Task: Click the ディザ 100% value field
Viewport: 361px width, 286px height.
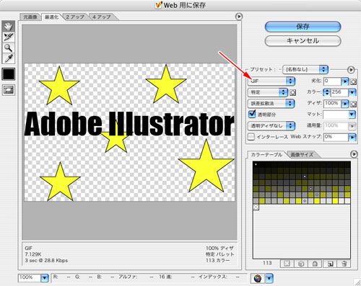Action: pos(332,104)
